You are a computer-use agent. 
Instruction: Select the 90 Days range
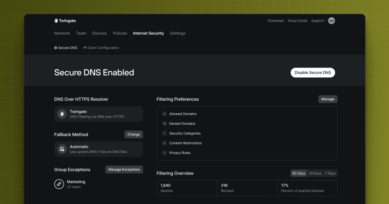(299, 173)
